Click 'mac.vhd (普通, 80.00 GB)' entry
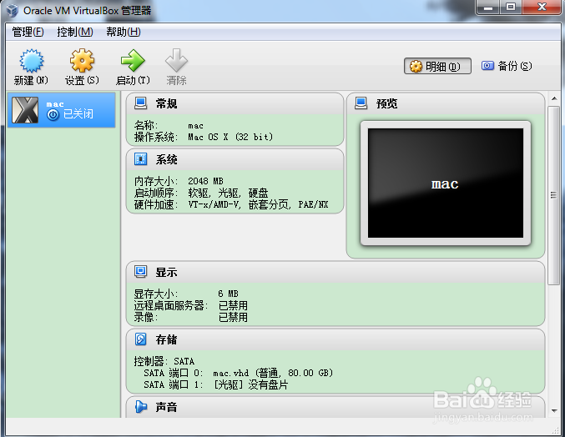Image resolution: width=565 pixels, height=437 pixels. (273, 373)
